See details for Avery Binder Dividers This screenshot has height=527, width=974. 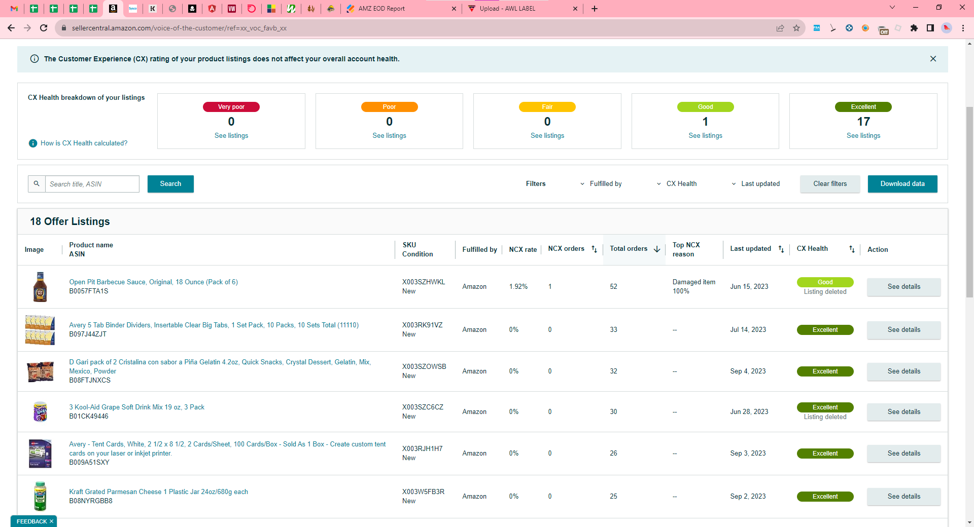pyautogui.click(x=903, y=330)
